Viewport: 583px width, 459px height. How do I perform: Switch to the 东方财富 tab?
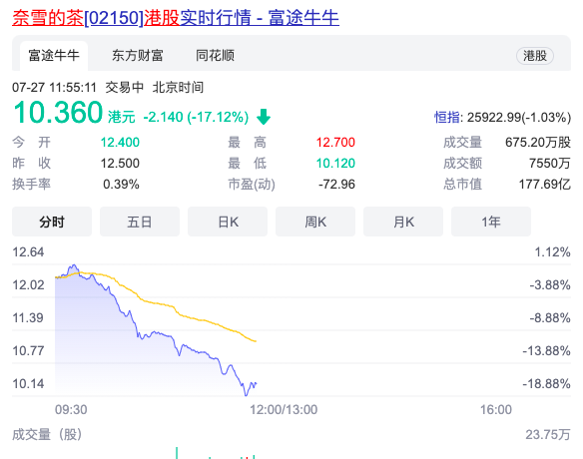[x=138, y=56]
